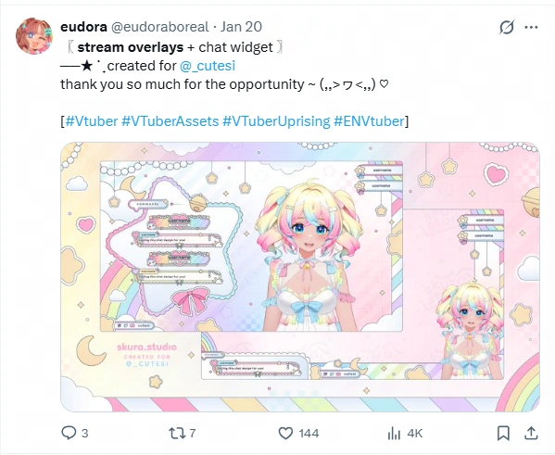Click the reply speech bubble icon
Viewport: 555px width, 455px height.
coord(69,433)
